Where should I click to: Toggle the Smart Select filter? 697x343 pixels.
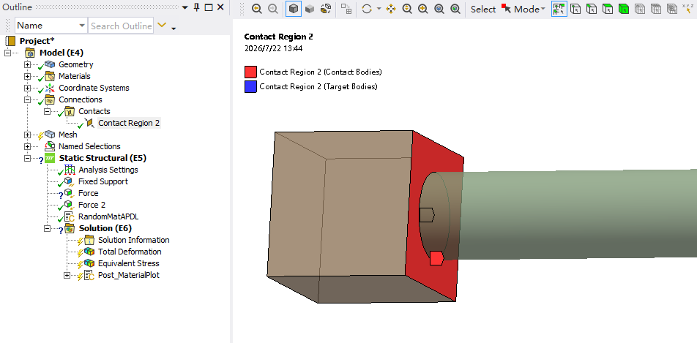coord(559,9)
